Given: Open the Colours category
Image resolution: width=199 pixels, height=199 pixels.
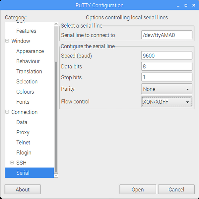Looking at the screenshot, I should click(25, 92).
